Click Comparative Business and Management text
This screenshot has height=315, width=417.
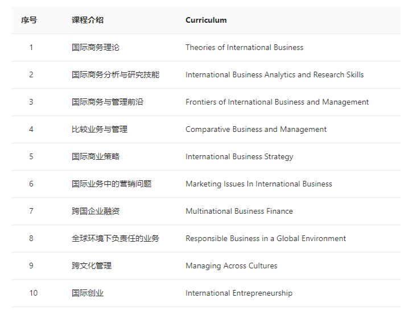tap(256, 130)
